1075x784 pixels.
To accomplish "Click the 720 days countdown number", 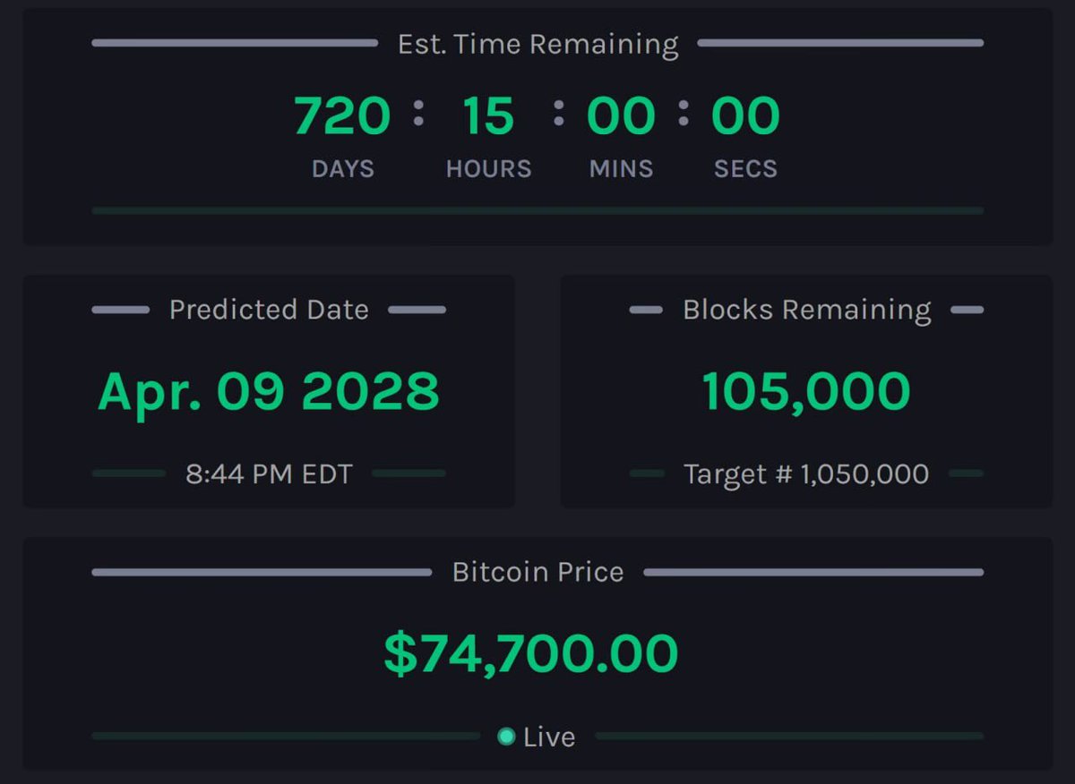I will pyautogui.click(x=342, y=117).
